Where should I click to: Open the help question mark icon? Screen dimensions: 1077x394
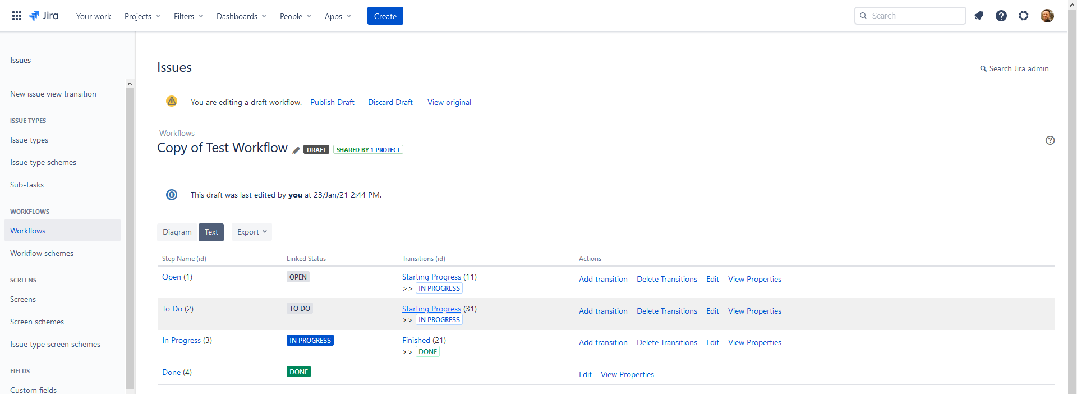tap(1001, 16)
